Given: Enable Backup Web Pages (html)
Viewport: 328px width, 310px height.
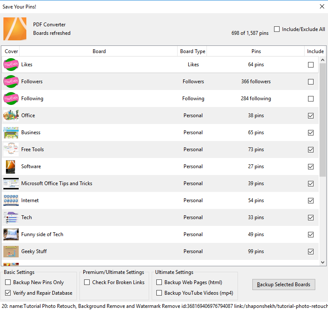Looking at the screenshot, I should pyautogui.click(x=159, y=282).
